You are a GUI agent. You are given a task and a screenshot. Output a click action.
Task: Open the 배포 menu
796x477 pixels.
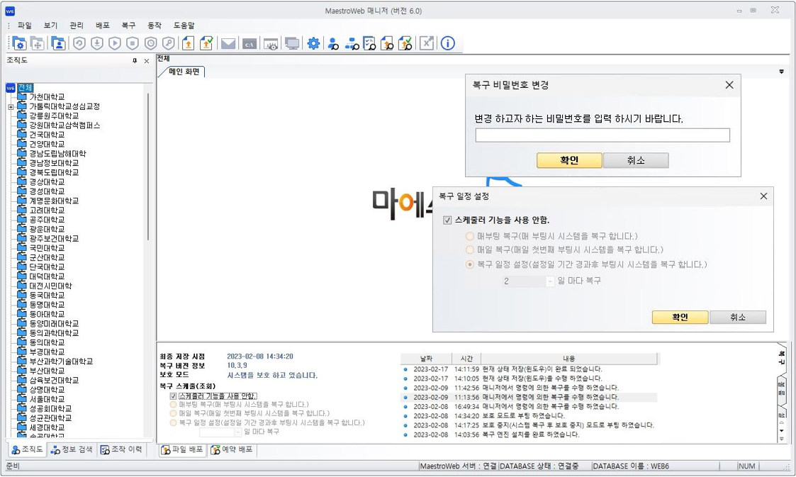click(x=102, y=26)
